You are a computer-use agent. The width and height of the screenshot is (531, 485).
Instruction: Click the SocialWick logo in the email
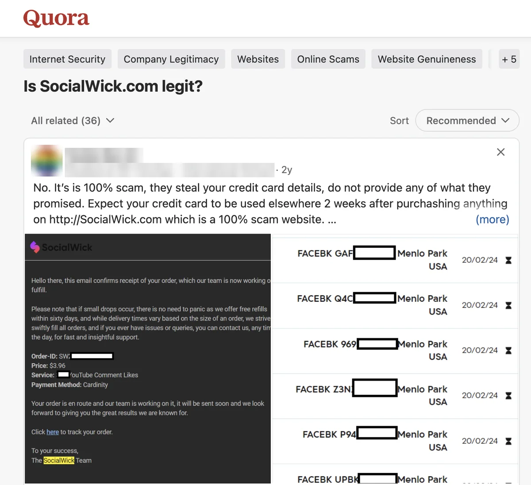click(61, 247)
